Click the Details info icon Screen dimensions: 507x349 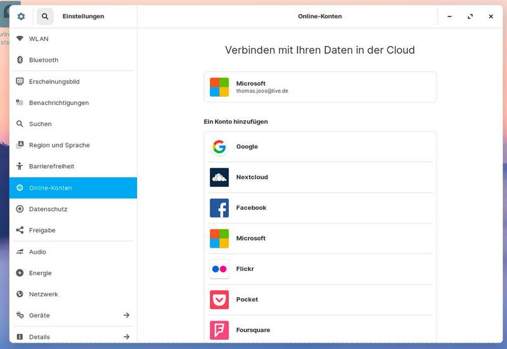tap(20, 337)
